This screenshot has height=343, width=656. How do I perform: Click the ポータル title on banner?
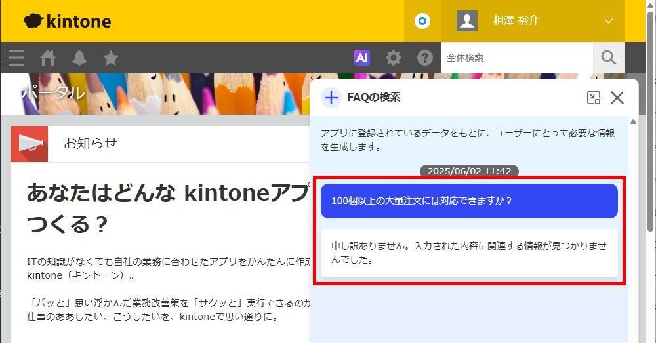pyautogui.click(x=52, y=92)
